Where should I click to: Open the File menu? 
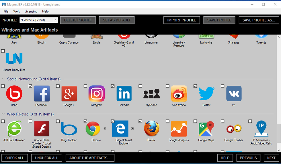[6, 11]
